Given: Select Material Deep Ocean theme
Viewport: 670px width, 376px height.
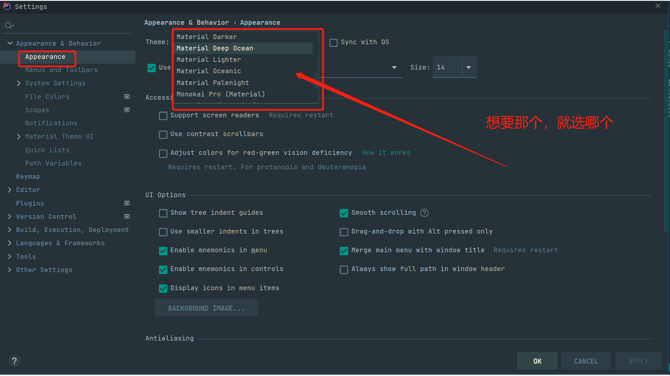Looking at the screenshot, I should [x=243, y=48].
